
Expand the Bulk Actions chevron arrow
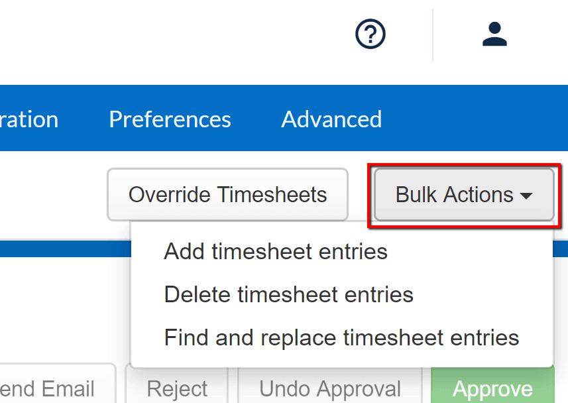click(528, 196)
